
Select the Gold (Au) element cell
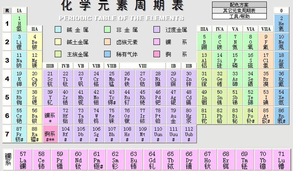[174, 116]
